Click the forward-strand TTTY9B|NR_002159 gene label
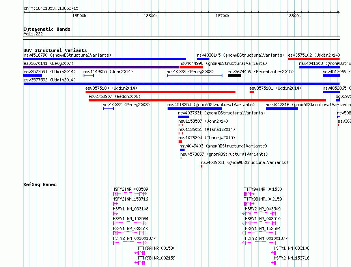Screen dimensions: 351x267 tap(263, 199)
